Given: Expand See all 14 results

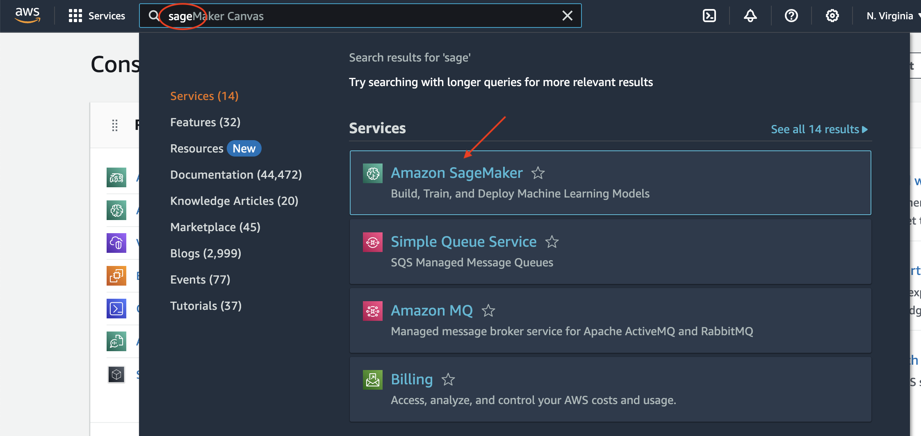Looking at the screenshot, I should pyautogui.click(x=819, y=129).
